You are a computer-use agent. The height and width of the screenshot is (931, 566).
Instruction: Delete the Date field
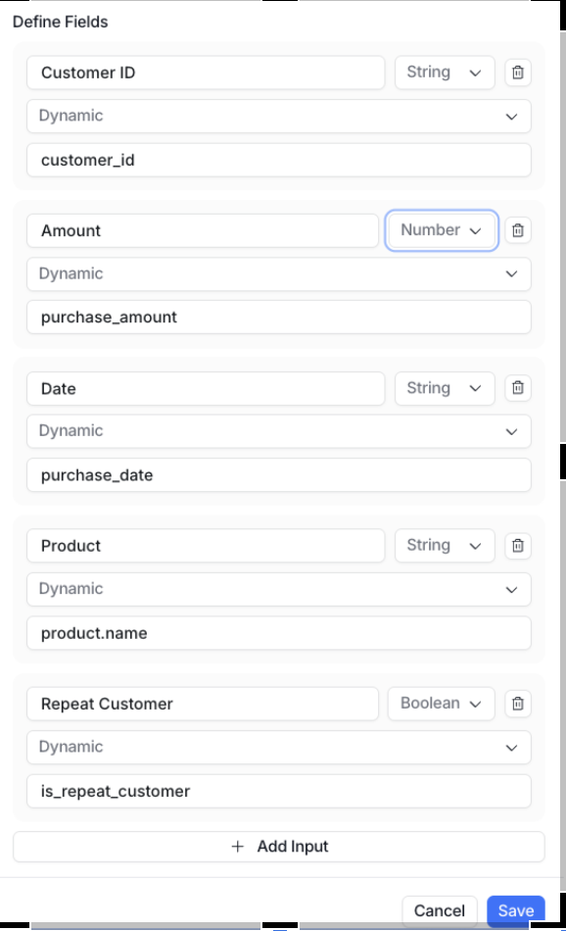click(x=517, y=388)
